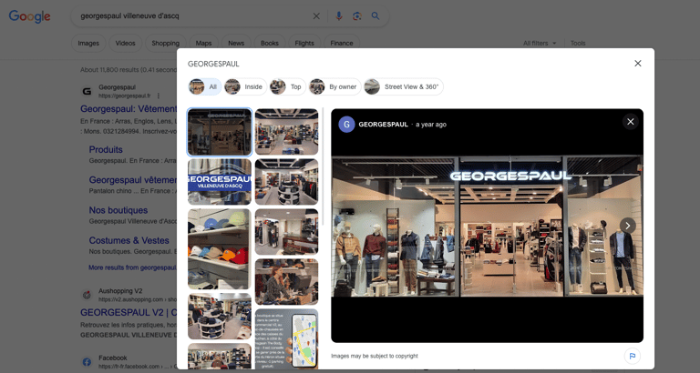Open the Nos boutiques sitelink
This screenshot has width=700, height=373.
[x=118, y=210]
